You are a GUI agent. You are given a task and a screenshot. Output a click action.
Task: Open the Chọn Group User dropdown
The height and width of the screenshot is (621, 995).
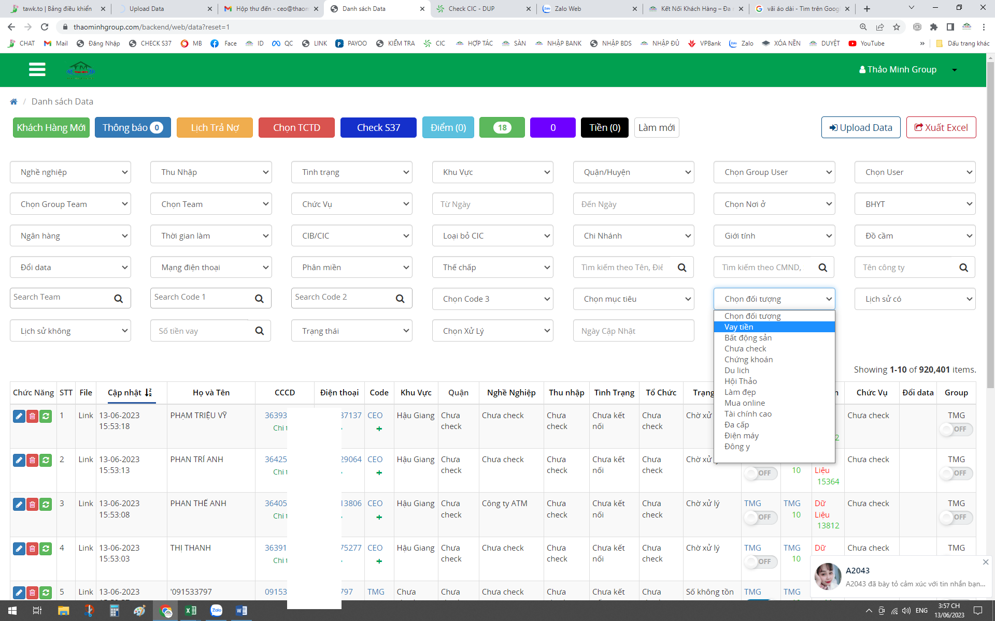tap(774, 172)
